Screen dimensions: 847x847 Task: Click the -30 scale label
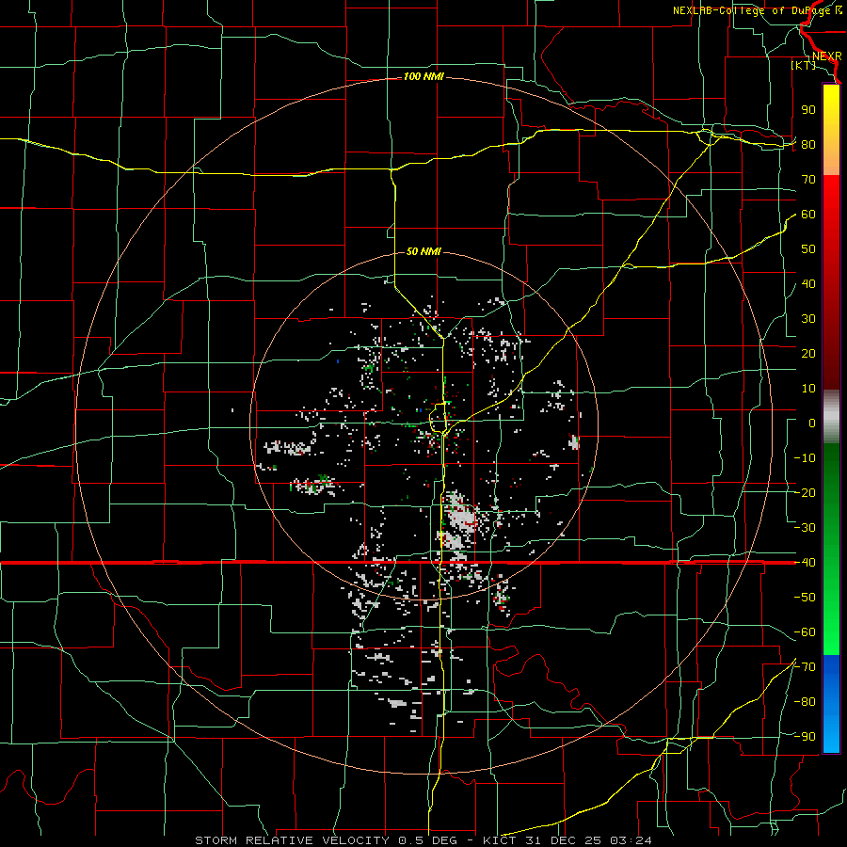pos(805,528)
